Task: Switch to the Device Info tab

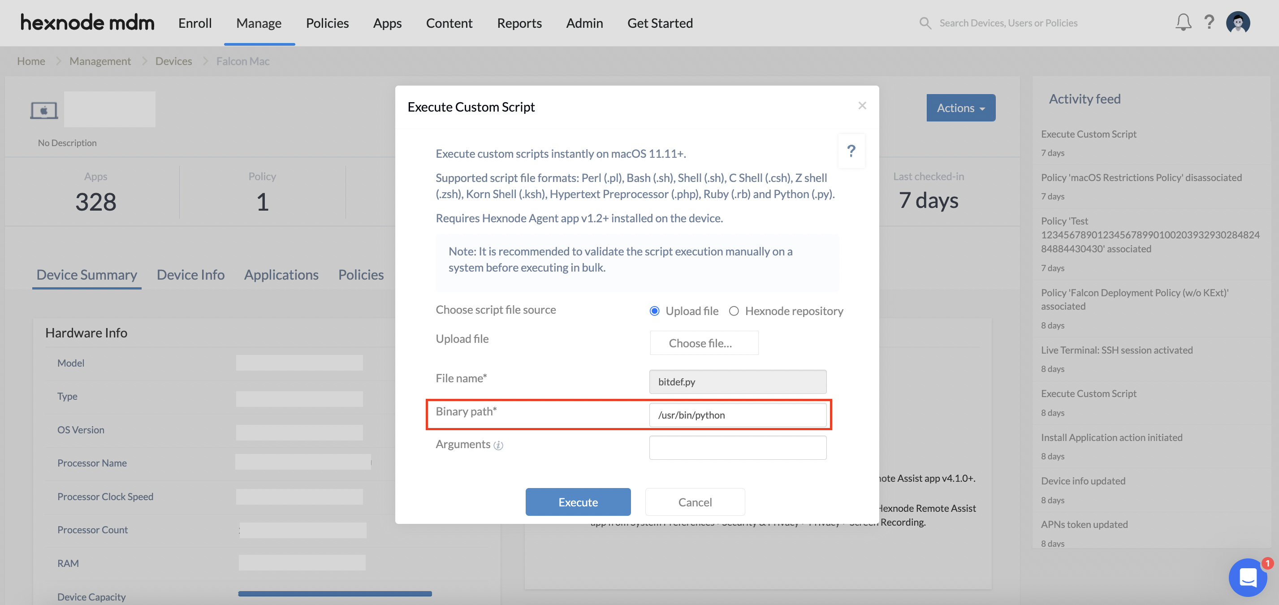Action: [x=190, y=274]
